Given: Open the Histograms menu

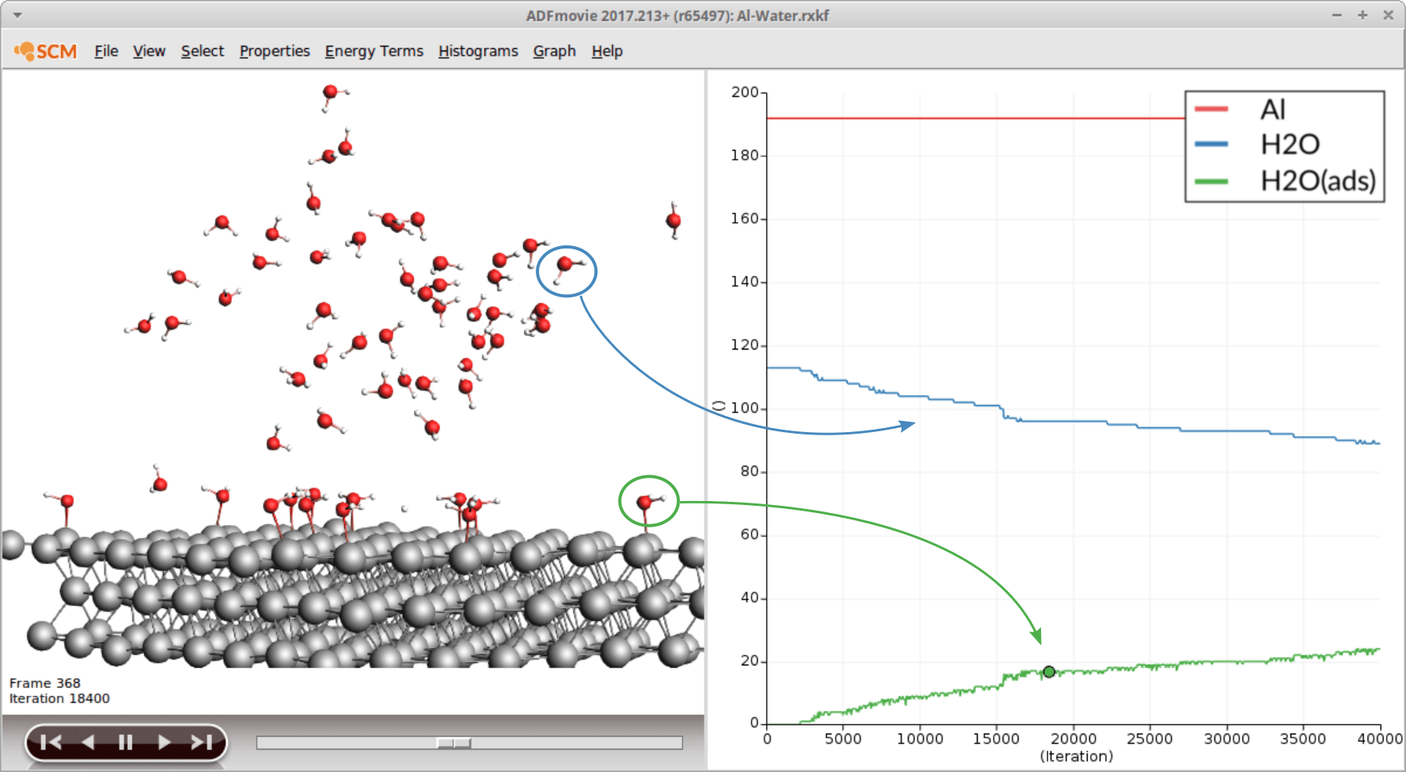Looking at the screenshot, I should coord(477,51).
